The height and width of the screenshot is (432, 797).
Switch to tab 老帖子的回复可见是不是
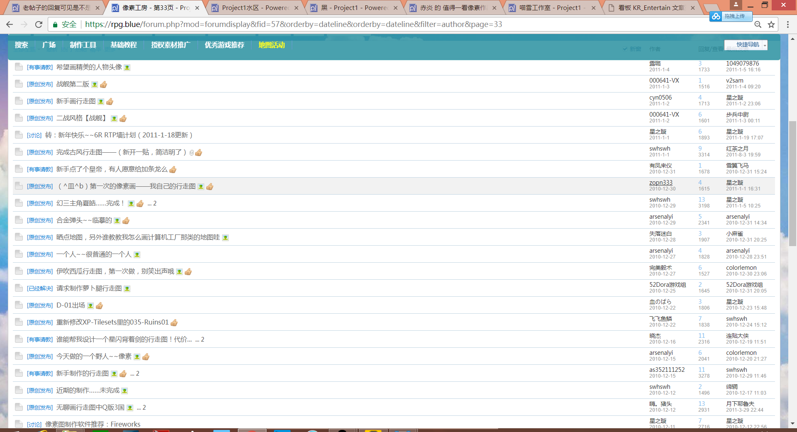coord(56,8)
